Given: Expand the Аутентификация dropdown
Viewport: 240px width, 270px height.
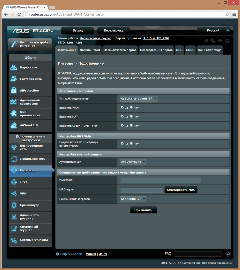Looking at the screenshot, I should click(x=133, y=162).
